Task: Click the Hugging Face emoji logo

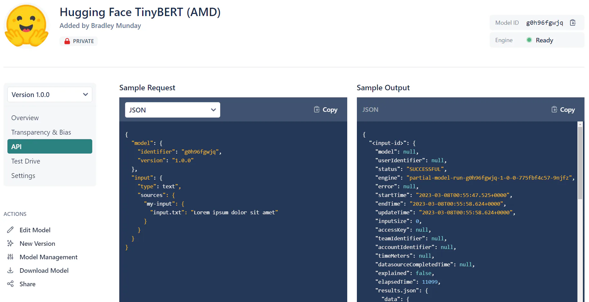Action: (x=26, y=26)
